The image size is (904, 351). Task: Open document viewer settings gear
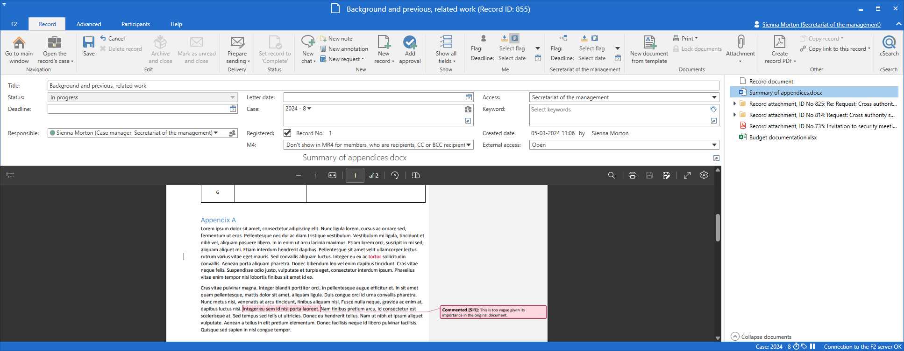(x=704, y=175)
